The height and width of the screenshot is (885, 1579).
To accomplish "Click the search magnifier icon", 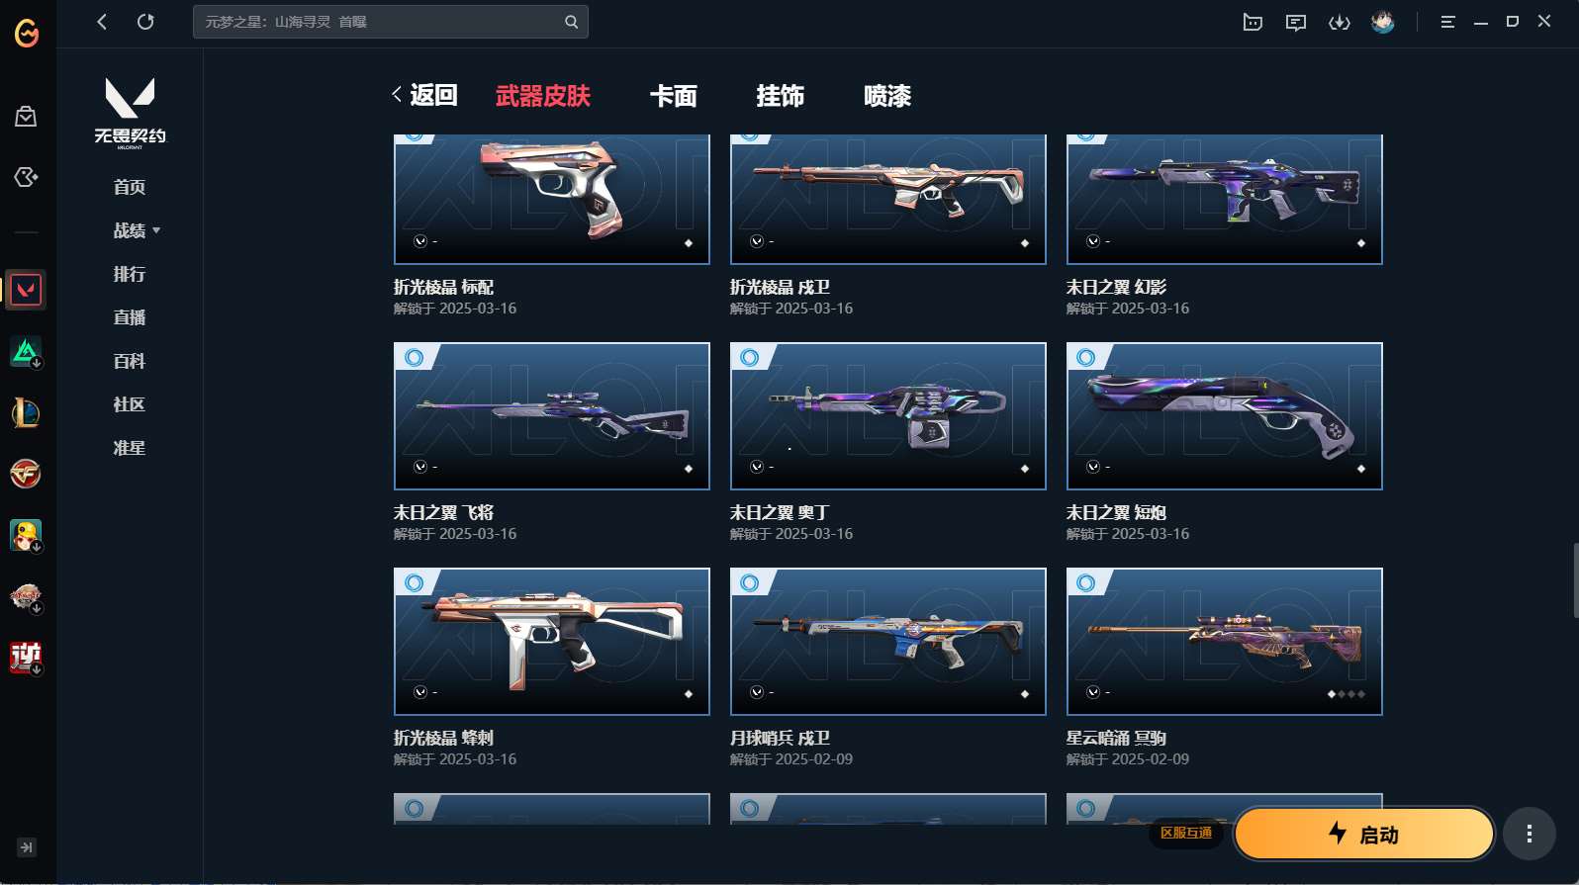I will [571, 22].
